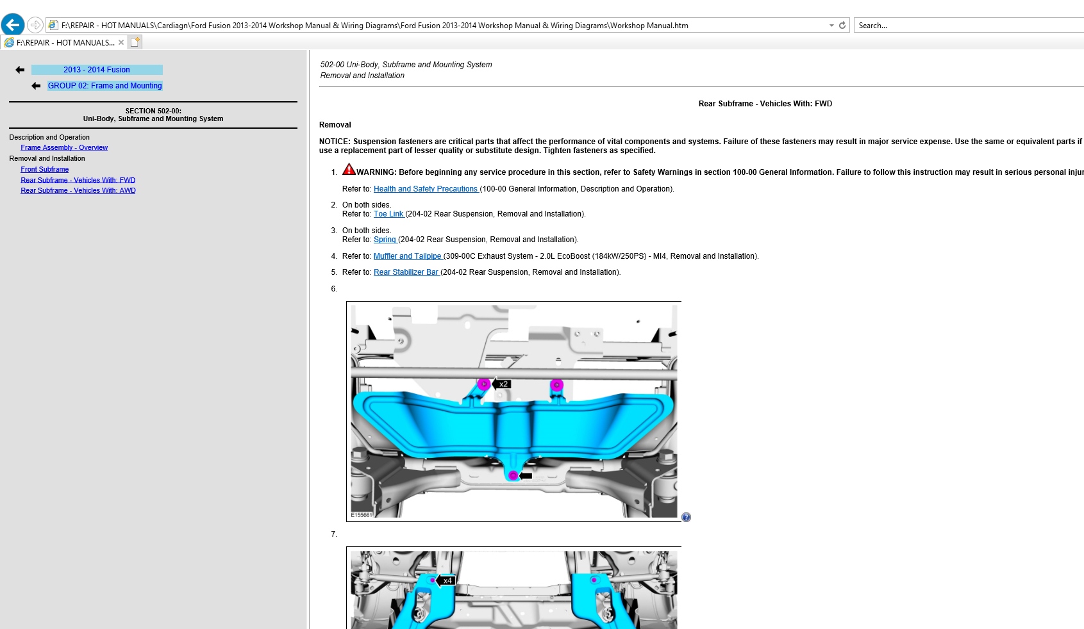Click the browser Back navigation arrow
This screenshot has height=629, width=1084.
tap(13, 24)
